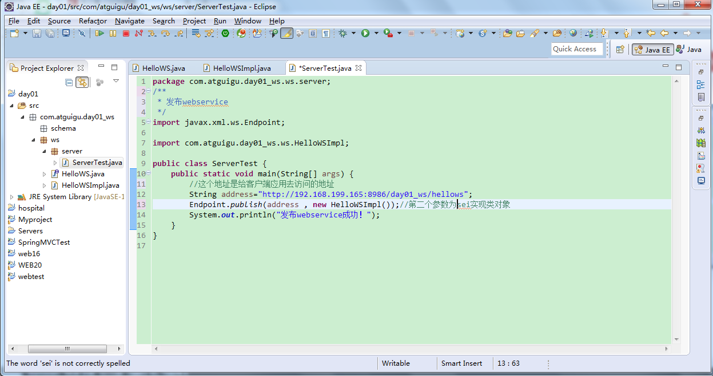713x376 pixels.
Task: Toggle Show Whitespace Characters pilcrow button
Action: 325,33
